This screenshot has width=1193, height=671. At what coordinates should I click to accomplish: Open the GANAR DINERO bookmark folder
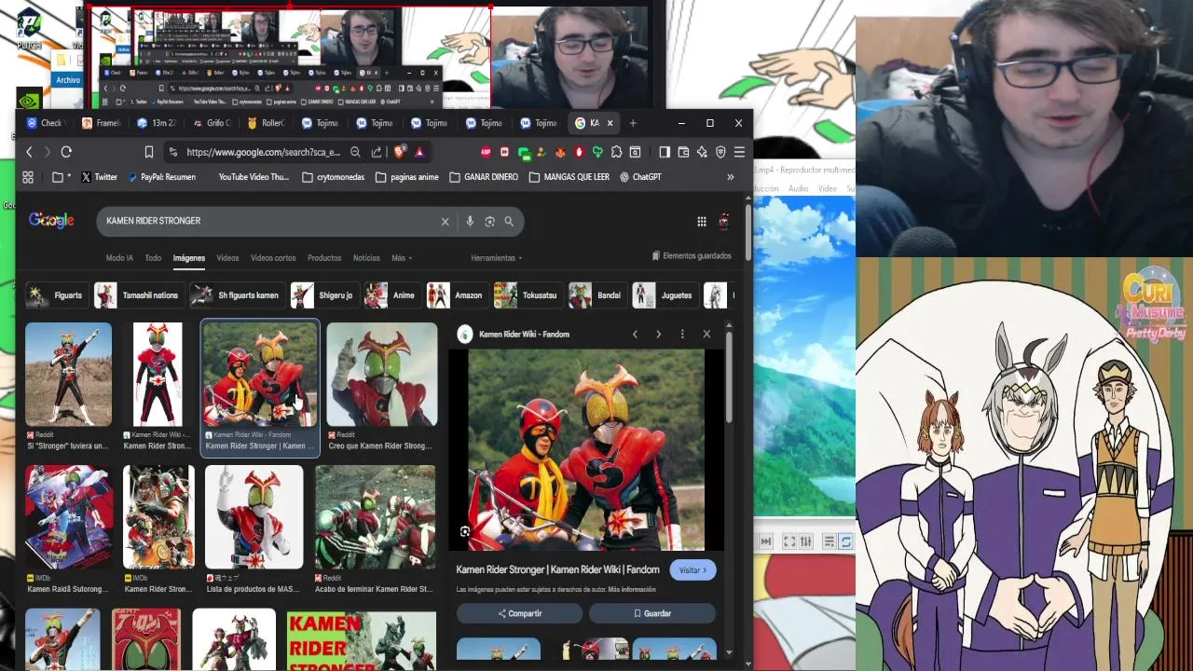tap(483, 177)
